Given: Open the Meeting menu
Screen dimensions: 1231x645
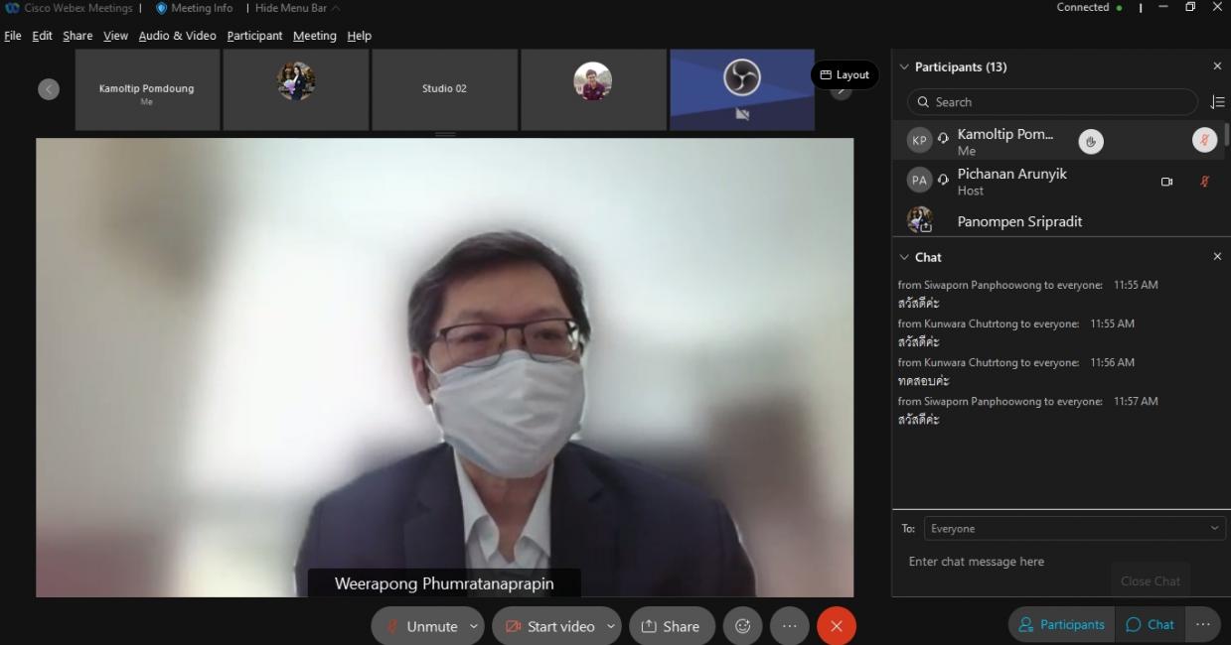Looking at the screenshot, I should click(314, 36).
